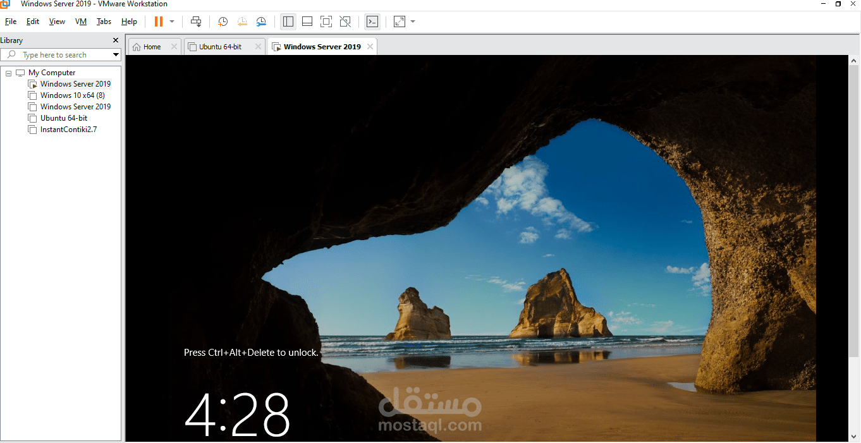
Task: Click the library search text field
Action: (63, 55)
